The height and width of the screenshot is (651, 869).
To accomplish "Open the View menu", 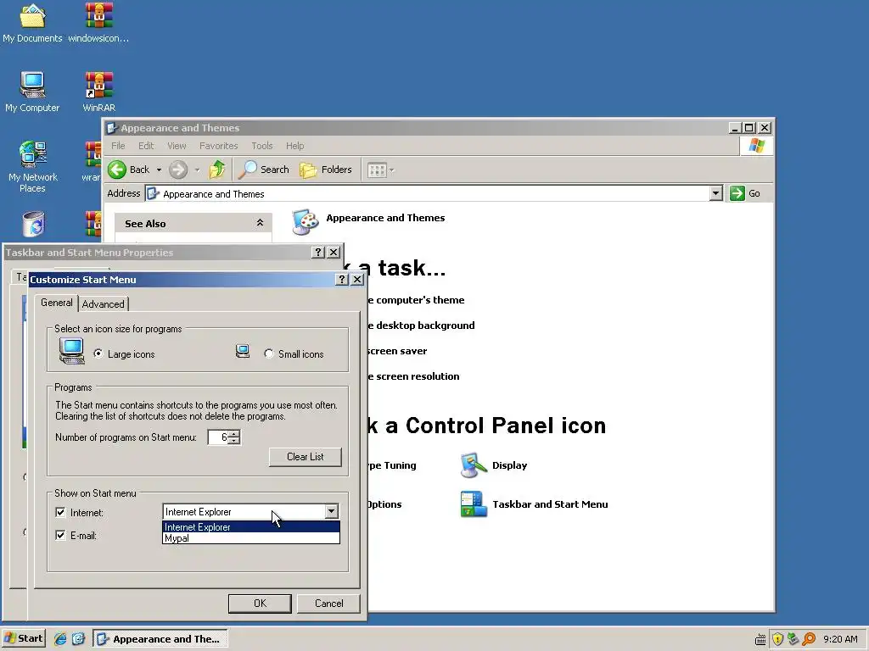I will [177, 146].
